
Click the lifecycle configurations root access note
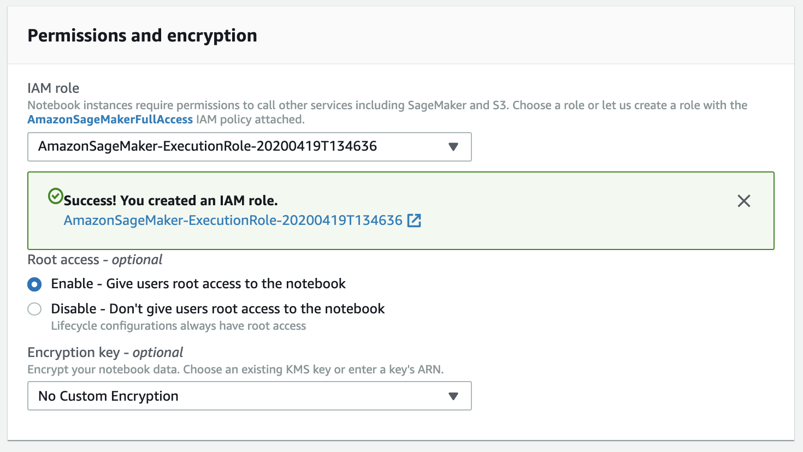coord(178,326)
